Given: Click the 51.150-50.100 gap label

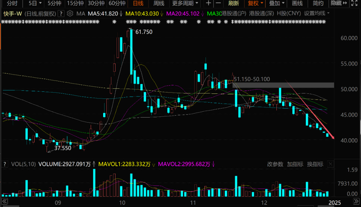Looking at the screenshot, I should [252, 79].
